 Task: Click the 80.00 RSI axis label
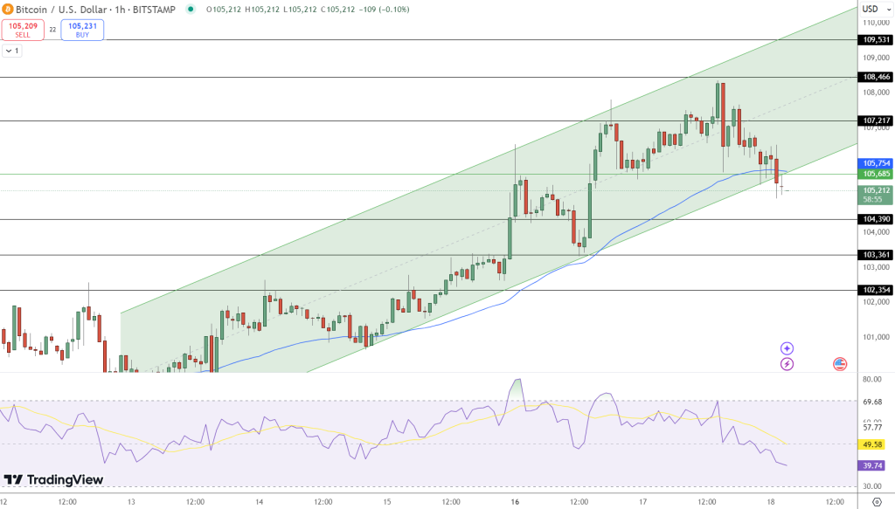872,379
